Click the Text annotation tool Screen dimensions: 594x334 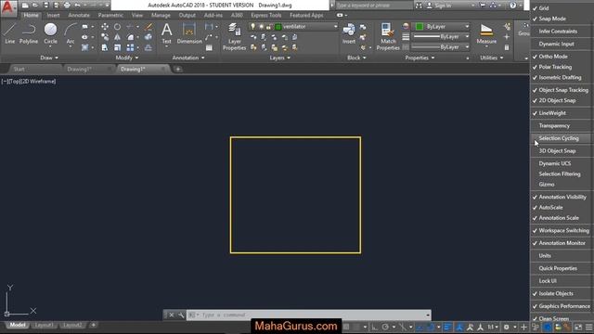167,33
